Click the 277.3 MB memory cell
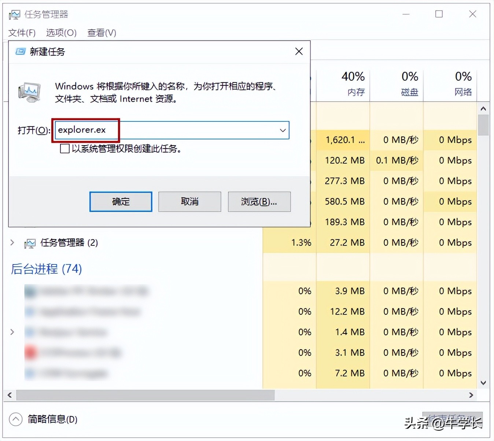Screen dimensions: 494x441 coord(343,181)
